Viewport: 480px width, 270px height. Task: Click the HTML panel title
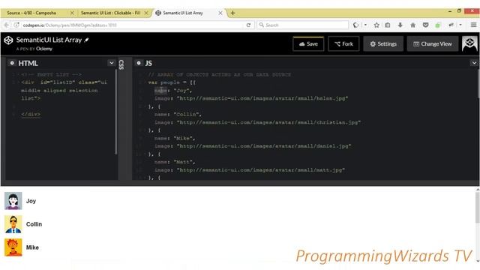(28, 63)
